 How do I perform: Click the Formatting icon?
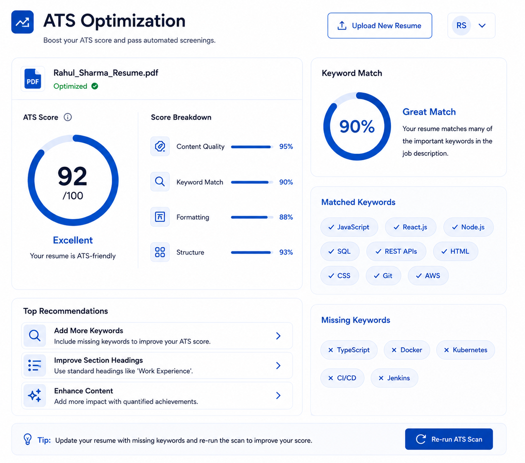point(160,217)
